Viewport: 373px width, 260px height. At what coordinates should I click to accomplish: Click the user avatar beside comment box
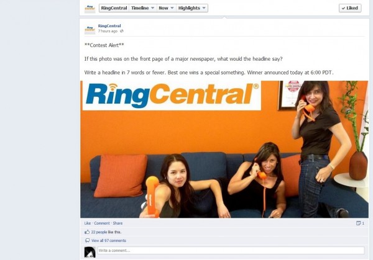pyautogui.click(x=90, y=252)
